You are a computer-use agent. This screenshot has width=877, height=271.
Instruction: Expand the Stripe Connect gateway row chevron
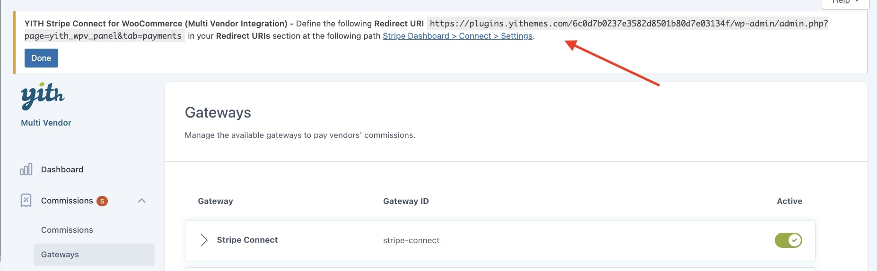click(204, 240)
